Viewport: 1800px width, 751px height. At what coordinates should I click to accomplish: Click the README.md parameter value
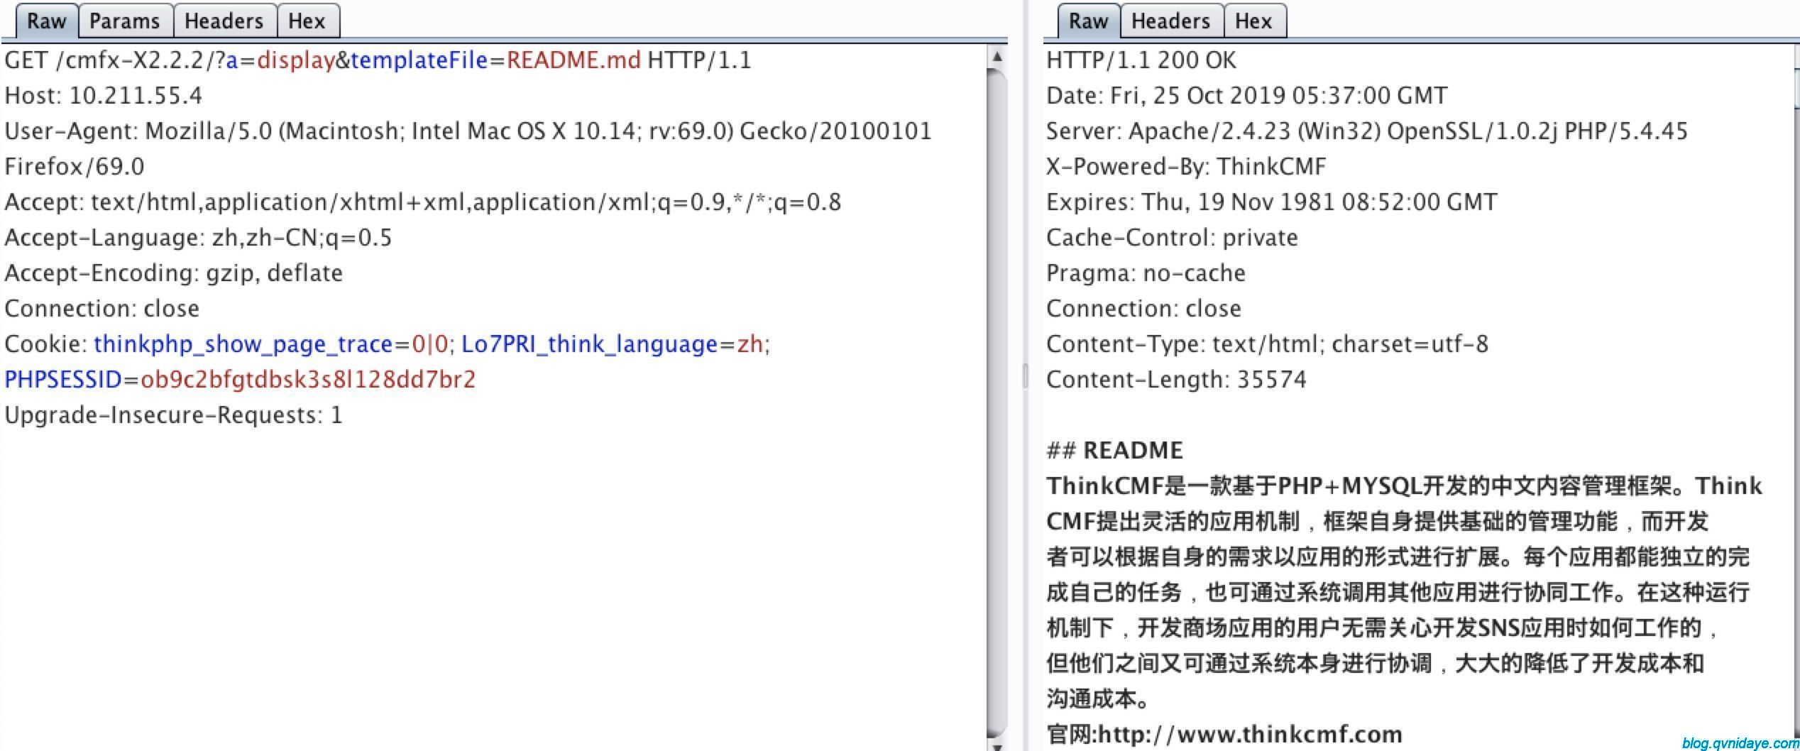pos(574,60)
